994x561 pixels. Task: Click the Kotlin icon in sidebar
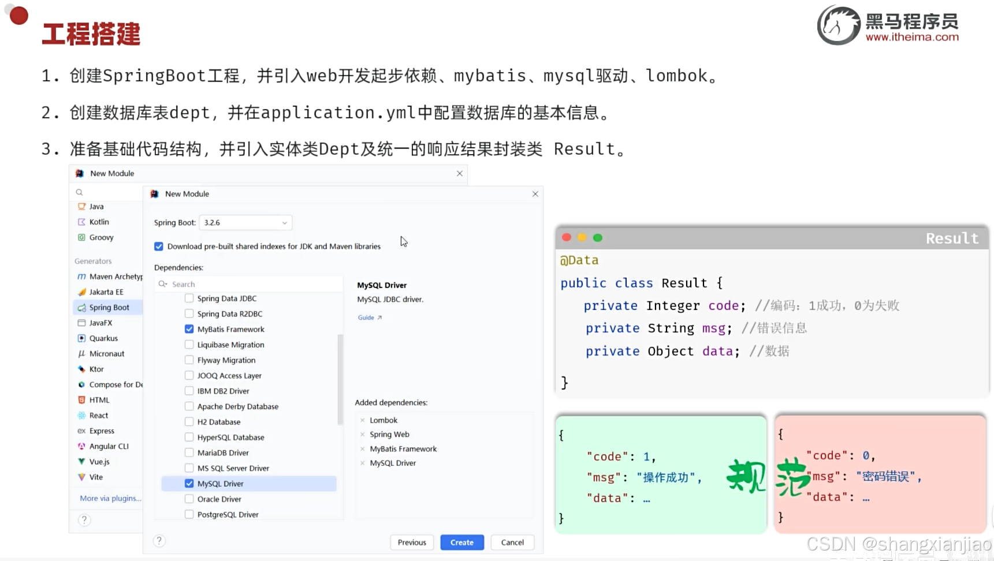point(81,222)
